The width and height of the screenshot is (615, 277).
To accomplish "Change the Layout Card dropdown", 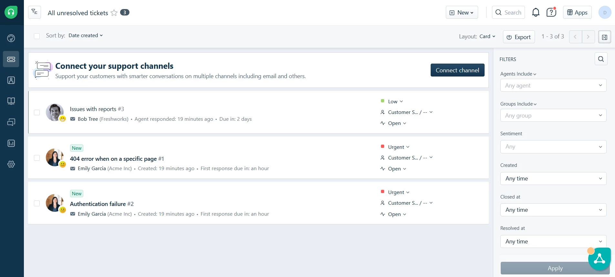I will coord(487,36).
